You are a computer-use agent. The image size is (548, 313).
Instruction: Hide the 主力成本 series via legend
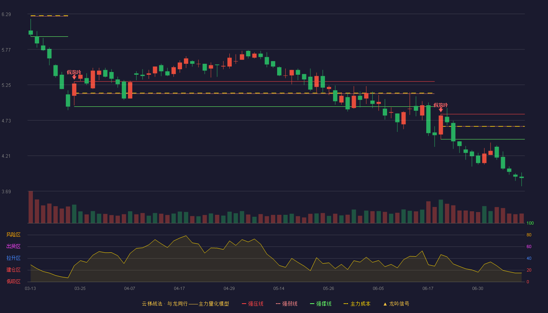[x=357, y=304]
